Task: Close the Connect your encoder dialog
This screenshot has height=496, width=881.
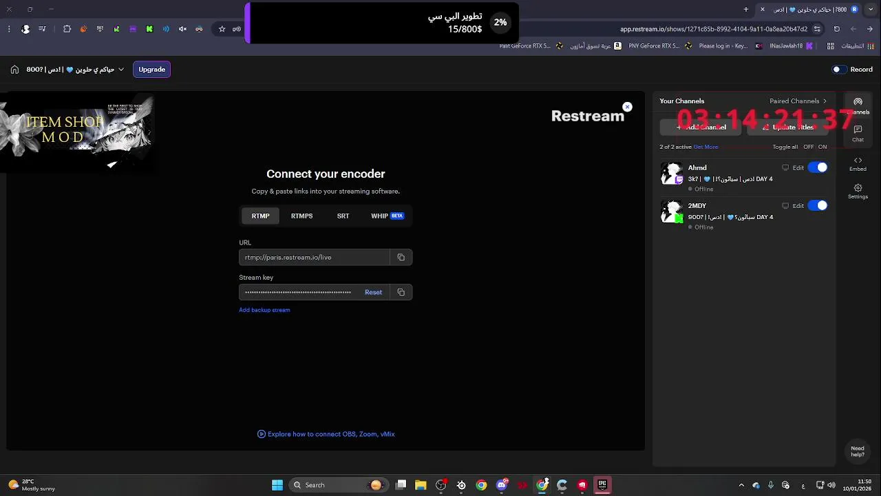Action: (627, 107)
